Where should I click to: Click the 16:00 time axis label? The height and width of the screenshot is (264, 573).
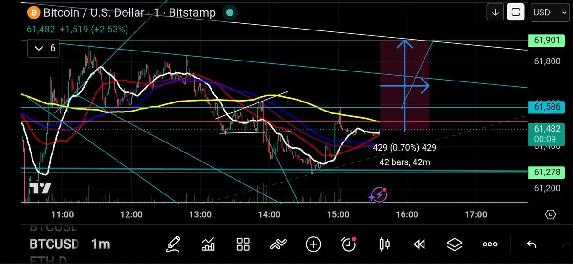407,215
